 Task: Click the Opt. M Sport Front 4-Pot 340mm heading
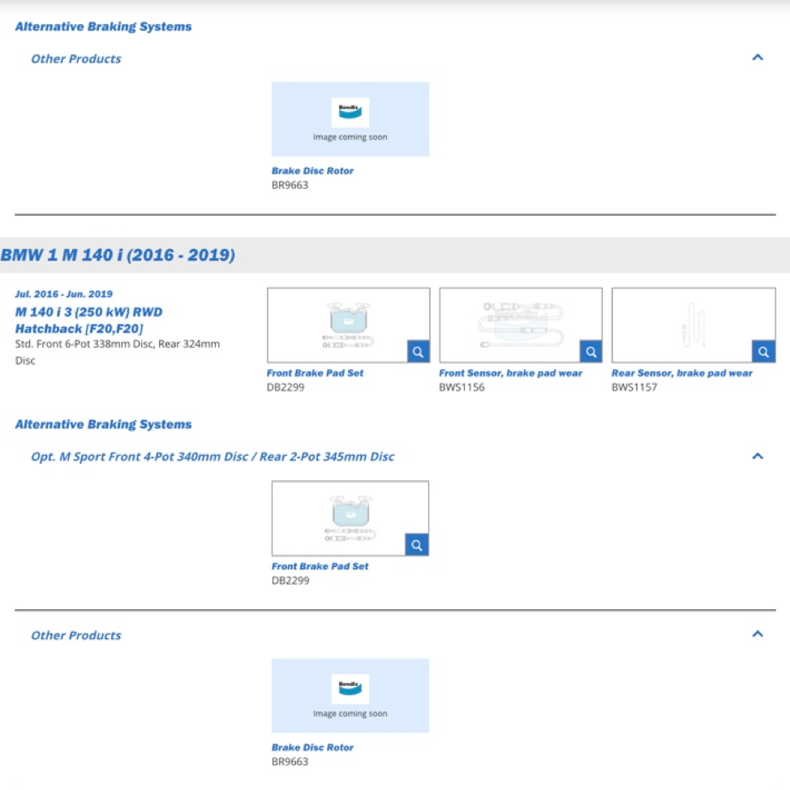[x=213, y=457]
